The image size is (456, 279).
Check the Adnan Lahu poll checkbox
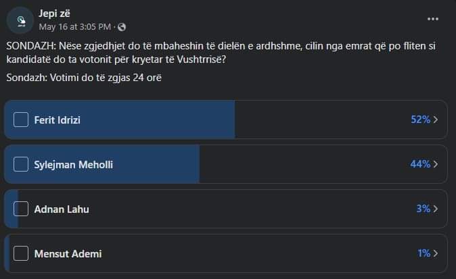click(x=21, y=209)
